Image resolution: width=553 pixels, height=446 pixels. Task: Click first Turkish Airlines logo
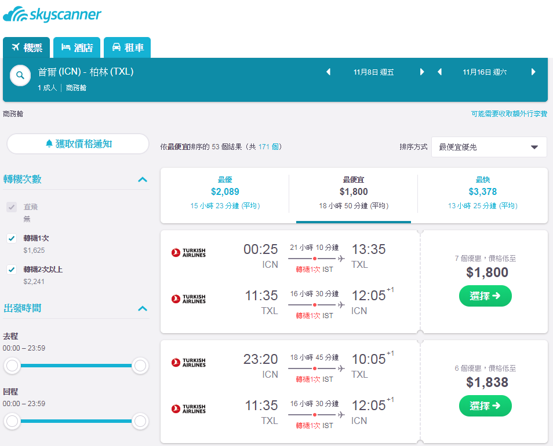click(x=188, y=252)
